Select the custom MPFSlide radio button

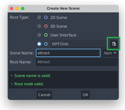click(39, 44)
